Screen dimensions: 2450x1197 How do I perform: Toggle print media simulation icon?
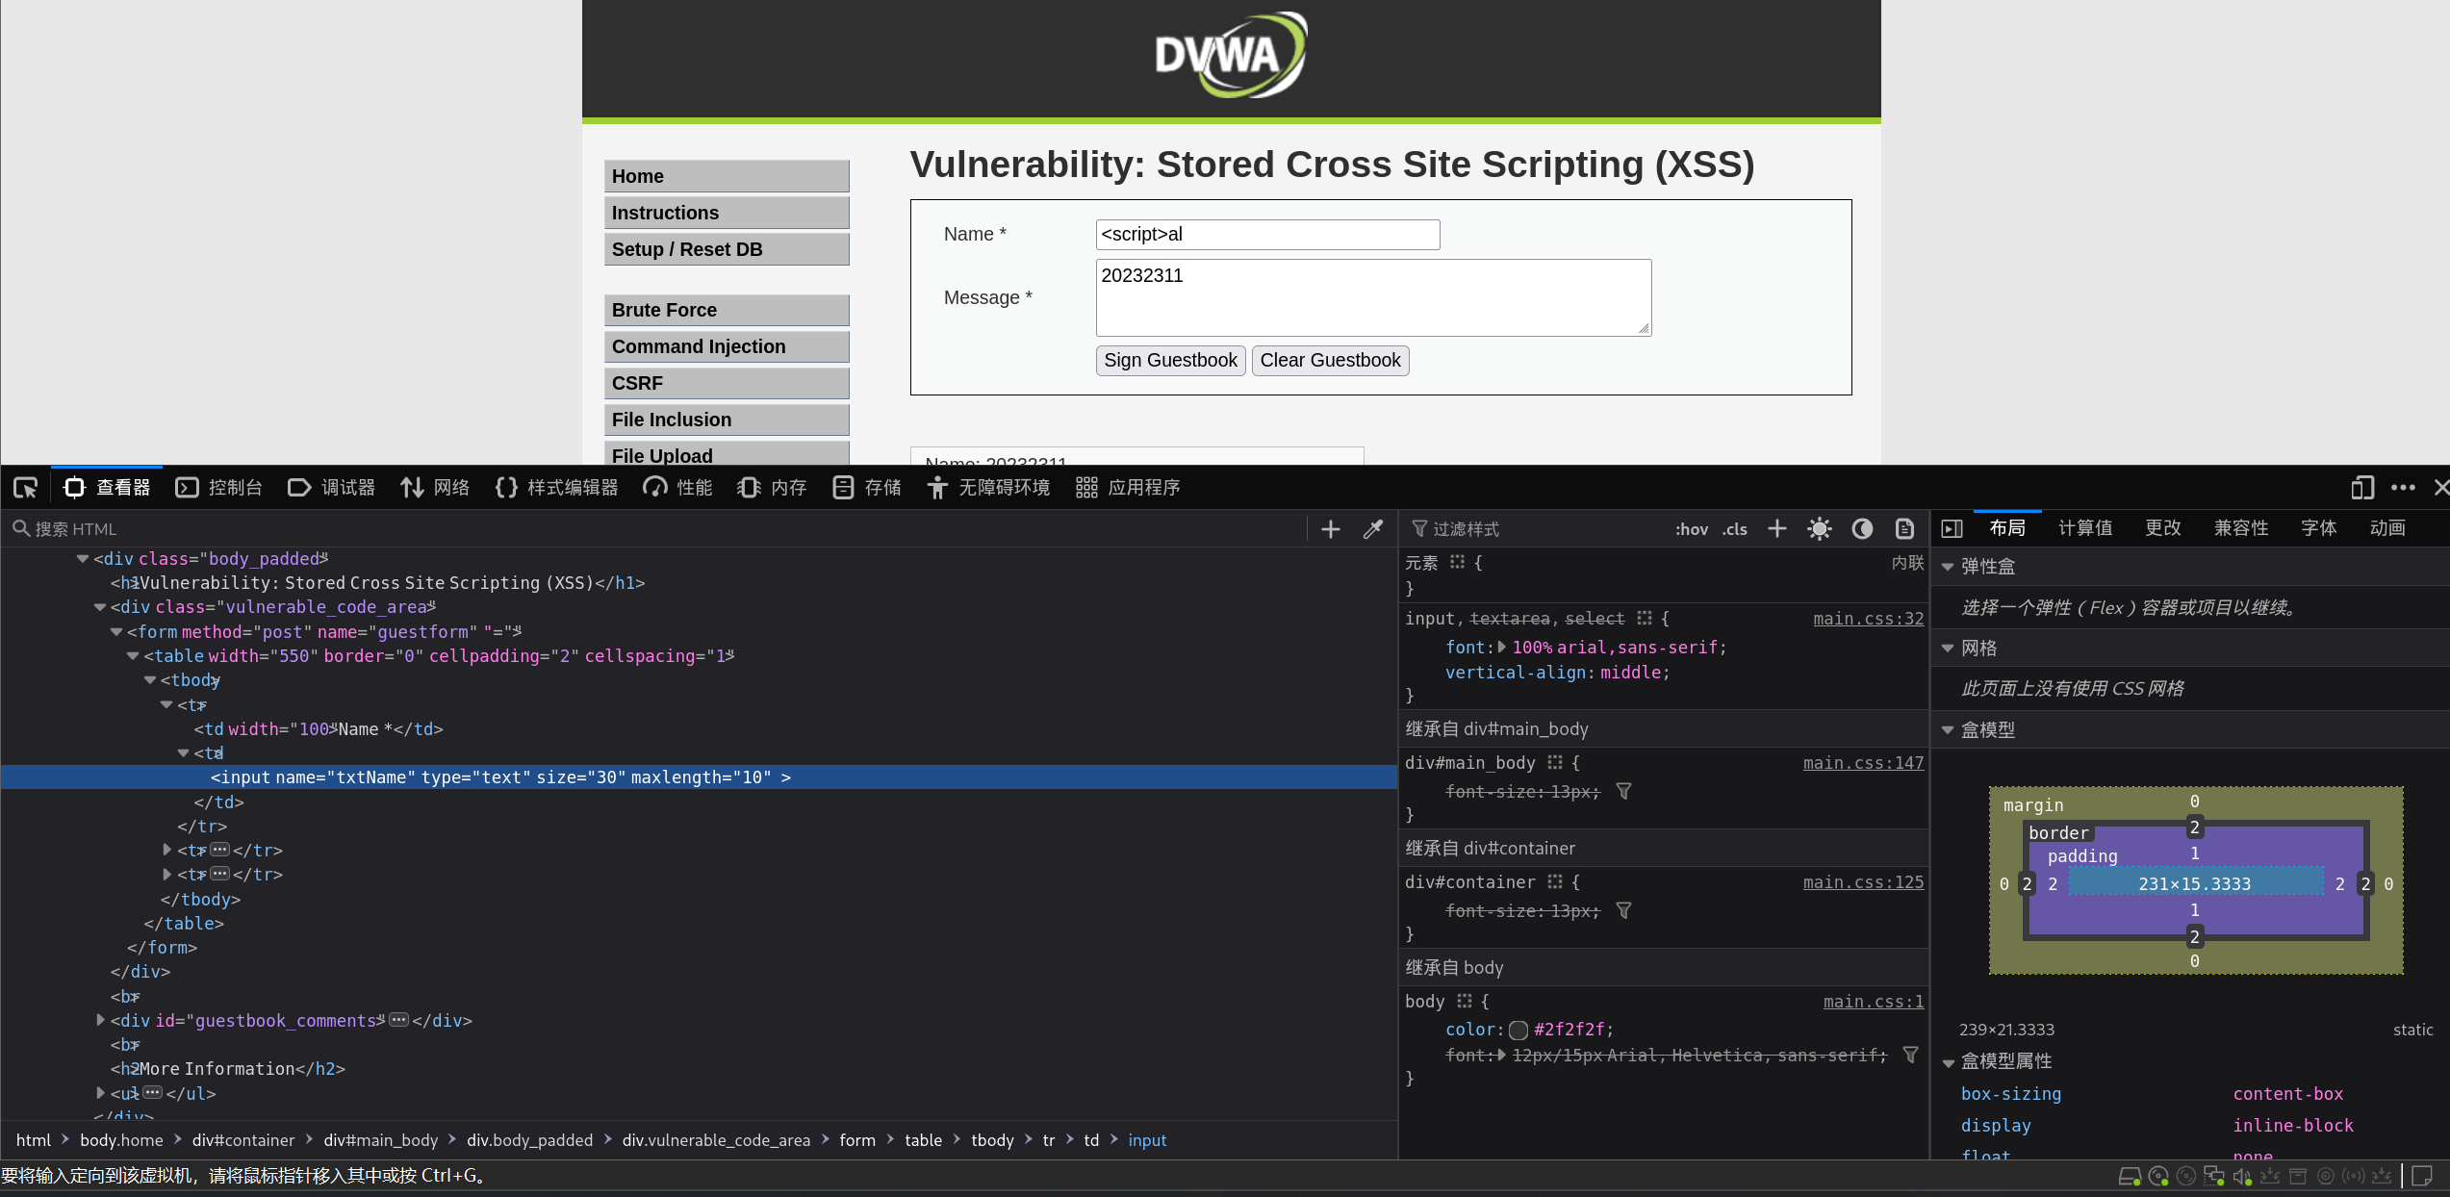tap(1904, 529)
